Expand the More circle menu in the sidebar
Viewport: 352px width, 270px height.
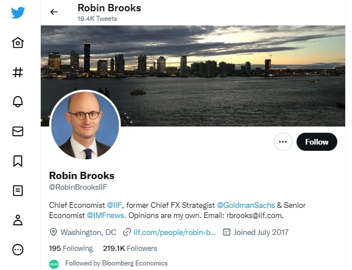click(x=18, y=250)
